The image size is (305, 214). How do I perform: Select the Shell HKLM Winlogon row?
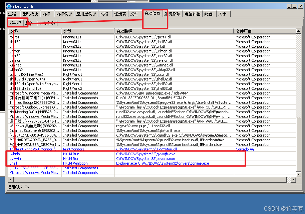coord(13,164)
